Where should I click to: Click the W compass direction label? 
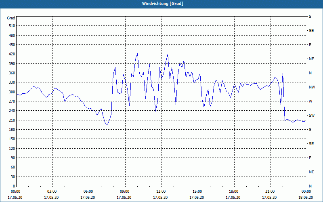pos(310,101)
